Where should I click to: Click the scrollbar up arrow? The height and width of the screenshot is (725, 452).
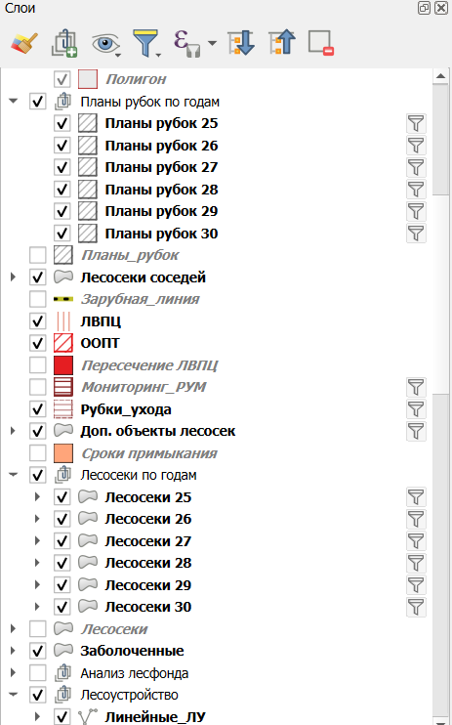pyautogui.click(x=440, y=76)
